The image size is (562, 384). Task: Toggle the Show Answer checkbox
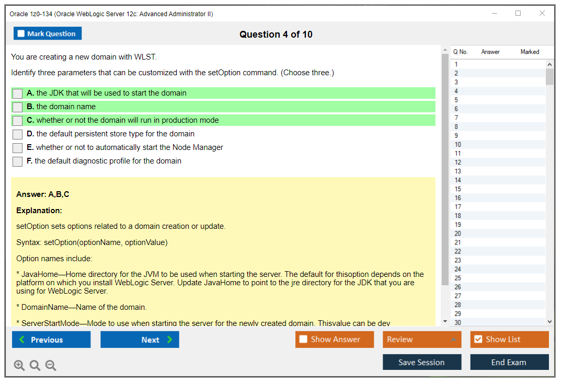click(x=303, y=340)
